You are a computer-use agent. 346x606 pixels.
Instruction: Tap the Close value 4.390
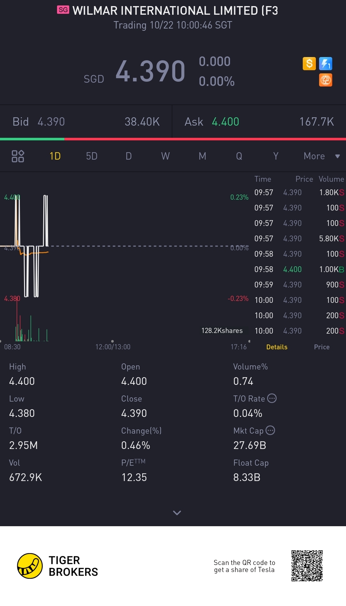click(134, 413)
